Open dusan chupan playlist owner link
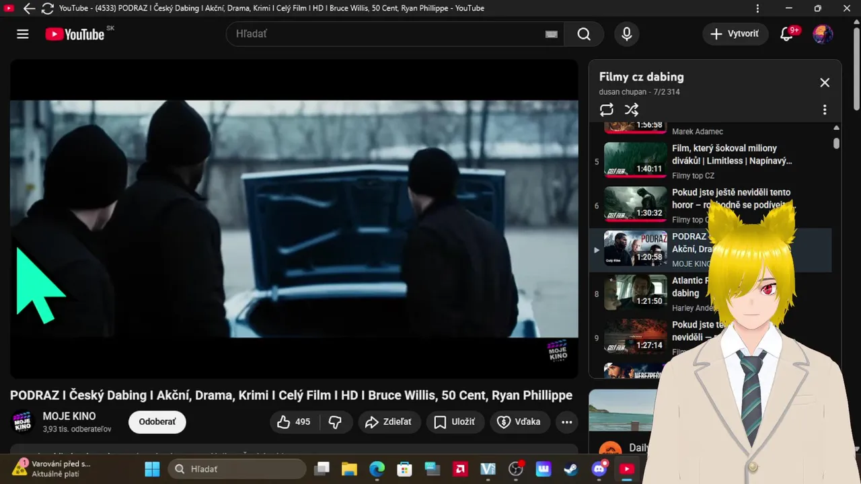Image resolution: width=861 pixels, height=484 pixels. pyautogui.click(x=623, y=92)
